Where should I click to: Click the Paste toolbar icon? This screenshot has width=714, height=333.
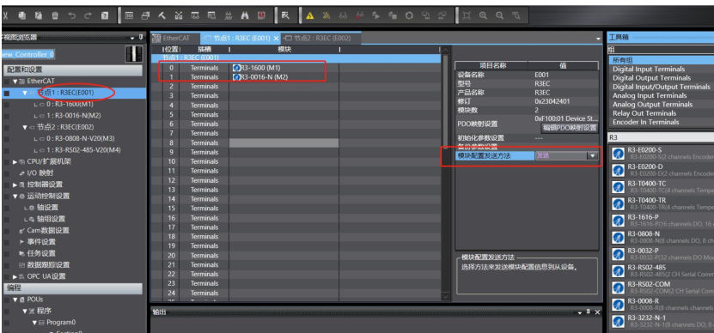pyautogui.click(x=39, y=15)
